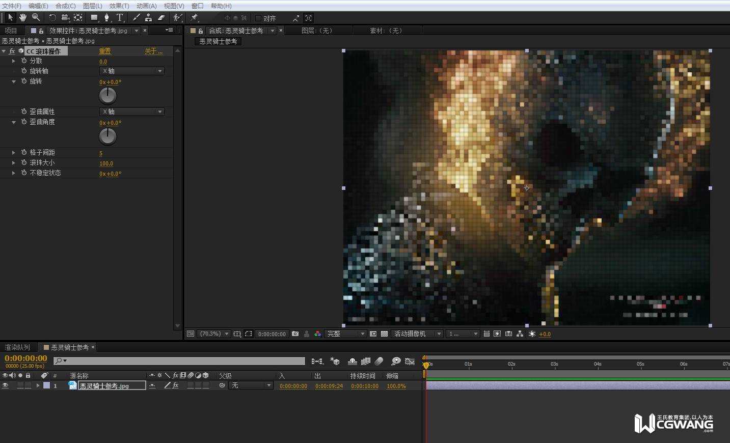Viewport: 730px width, 443px height.
Task: Enable the 对齐 snapping checkbox
Action: (x=258, y=18)
